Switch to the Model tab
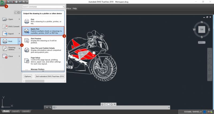The image size is (214, 114). 6,111
